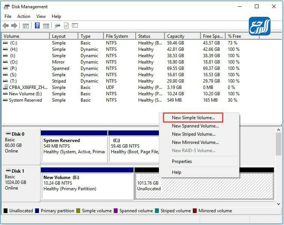Click the checkmark Properties toolbar icon
284x225 pixels.
coord(66,26)
